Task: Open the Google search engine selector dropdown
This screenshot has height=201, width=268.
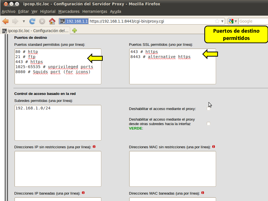Action: (233, 21)
